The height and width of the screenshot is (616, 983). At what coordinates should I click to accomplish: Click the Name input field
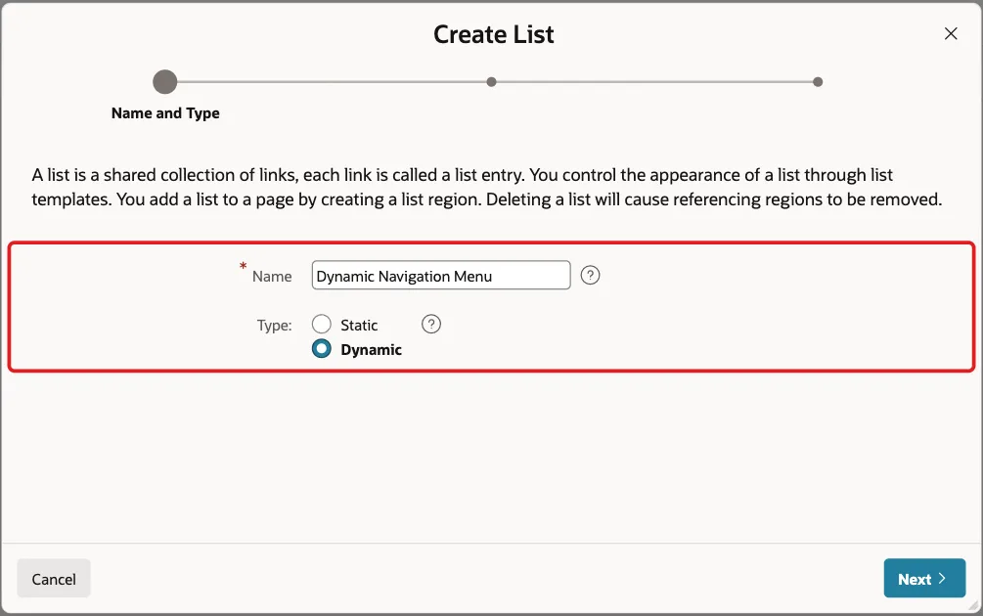coord(441,275)
